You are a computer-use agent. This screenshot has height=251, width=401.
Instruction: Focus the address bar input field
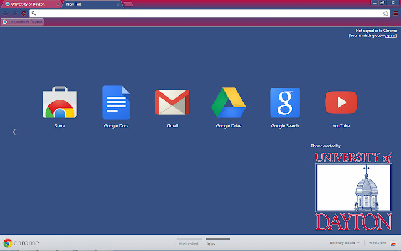point(209,13)
